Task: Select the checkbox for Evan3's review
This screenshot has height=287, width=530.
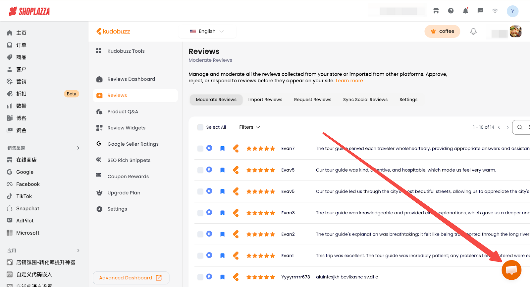Action: pyautogui.click(x=200, y=213)
